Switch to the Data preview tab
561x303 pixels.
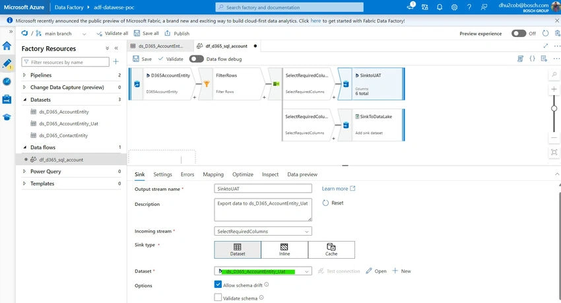tap(302, 174)
